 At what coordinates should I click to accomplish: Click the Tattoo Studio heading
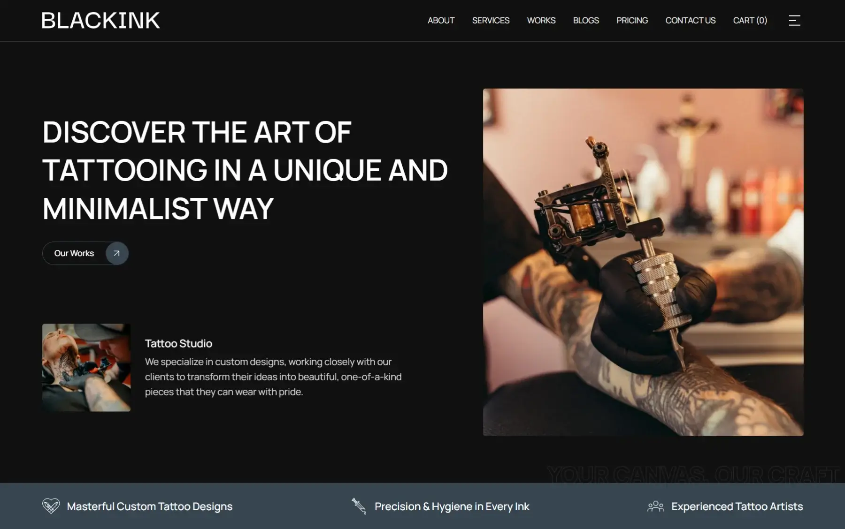point(178,343)
